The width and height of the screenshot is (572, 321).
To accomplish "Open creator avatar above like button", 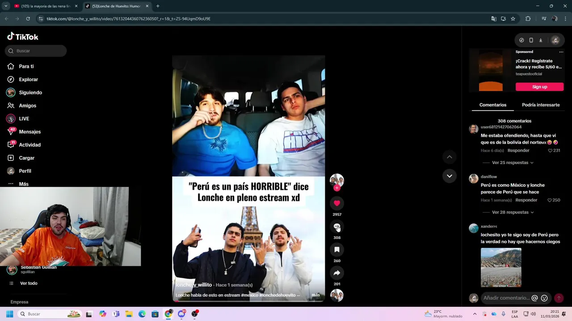I will 337,180.
